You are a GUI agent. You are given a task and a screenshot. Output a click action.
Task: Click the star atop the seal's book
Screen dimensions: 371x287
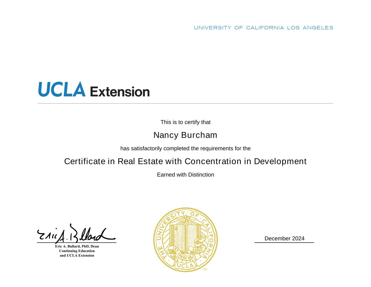186,219
